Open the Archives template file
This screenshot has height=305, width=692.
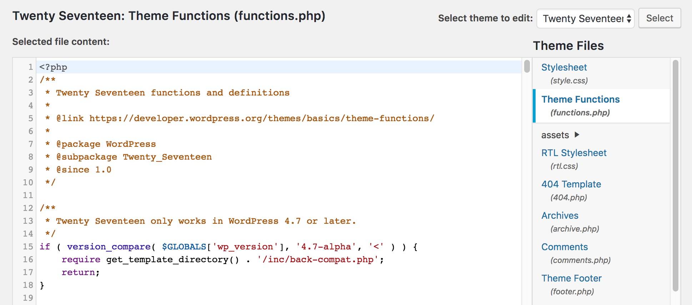click(560, 215)
